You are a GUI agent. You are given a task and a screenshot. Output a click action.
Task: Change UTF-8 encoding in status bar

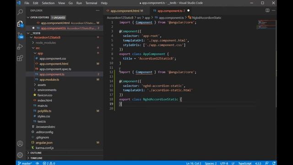pos(224,163)
